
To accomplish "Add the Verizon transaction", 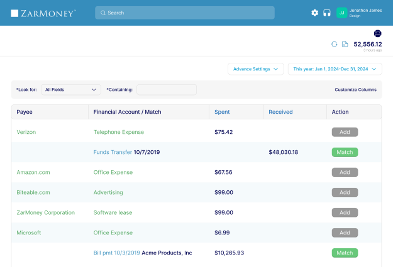I will [x=345, y=132].
